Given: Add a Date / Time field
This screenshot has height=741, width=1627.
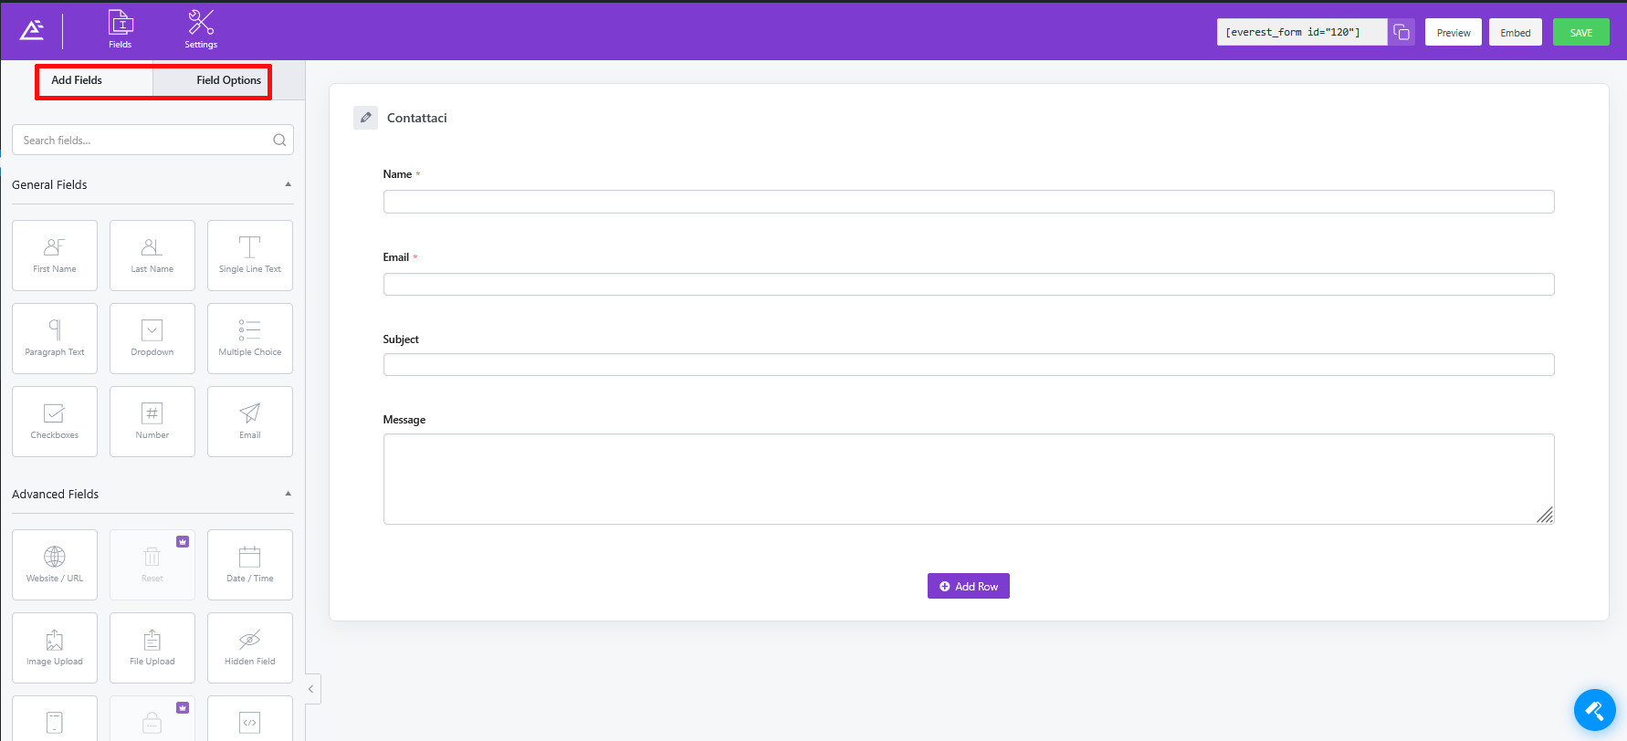Looking at the screenshot, I should pyautogui.click(x=250, y=565).
